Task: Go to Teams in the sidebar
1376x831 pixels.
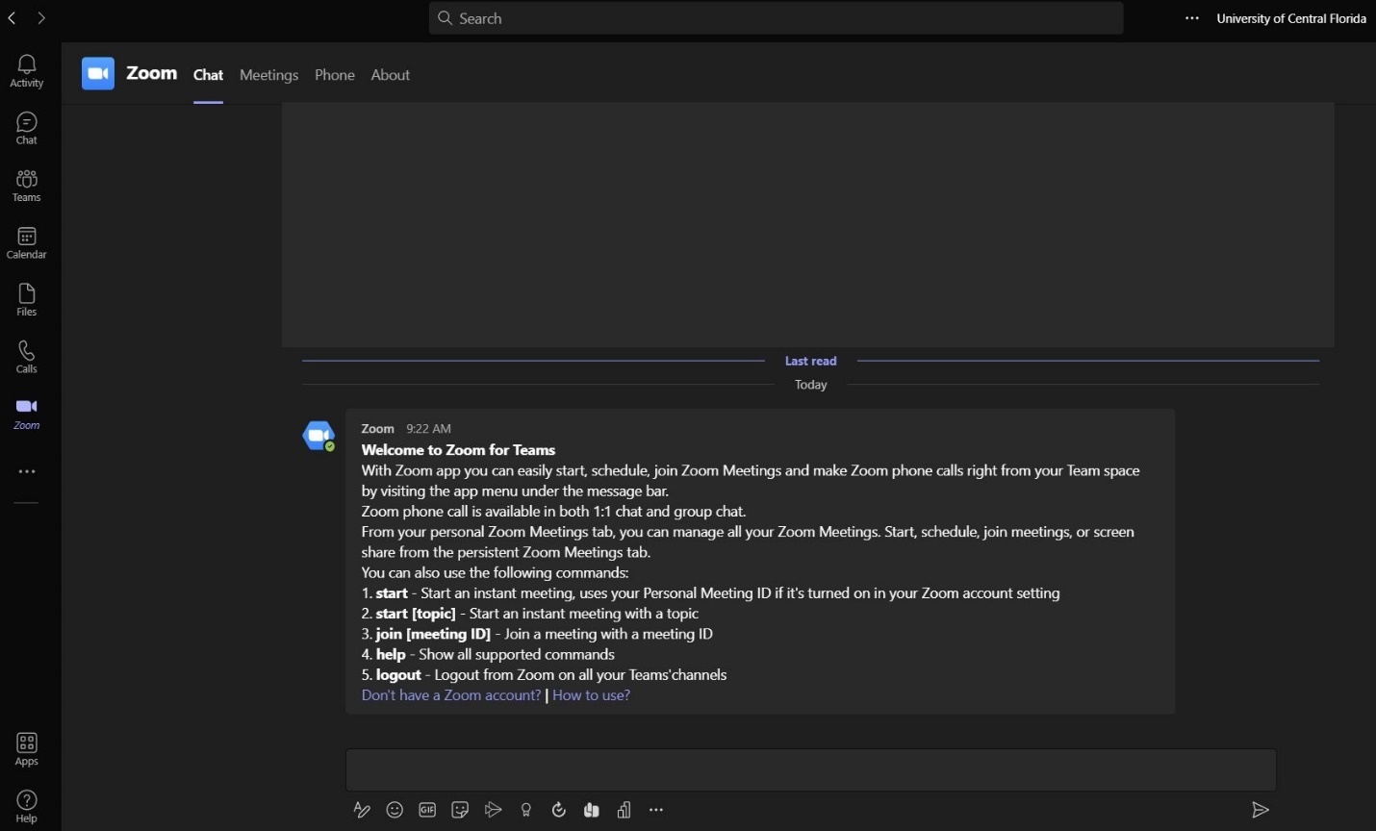Action: (x=27, y=186)
